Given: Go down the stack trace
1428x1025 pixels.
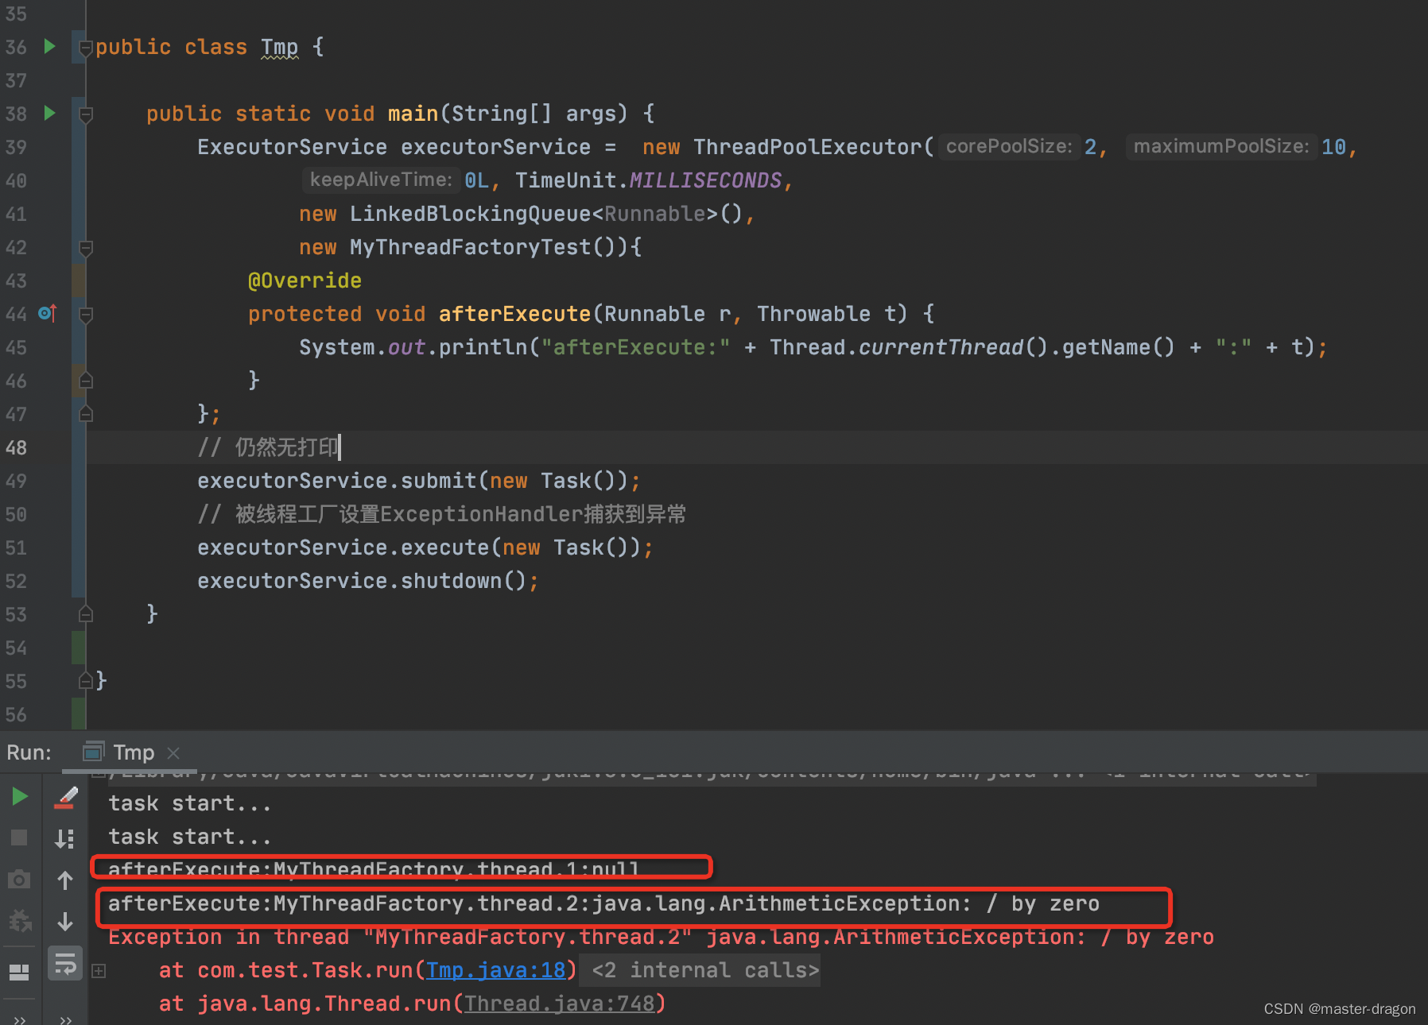Looking at the screenshot, I should click(x=65, y=921).
